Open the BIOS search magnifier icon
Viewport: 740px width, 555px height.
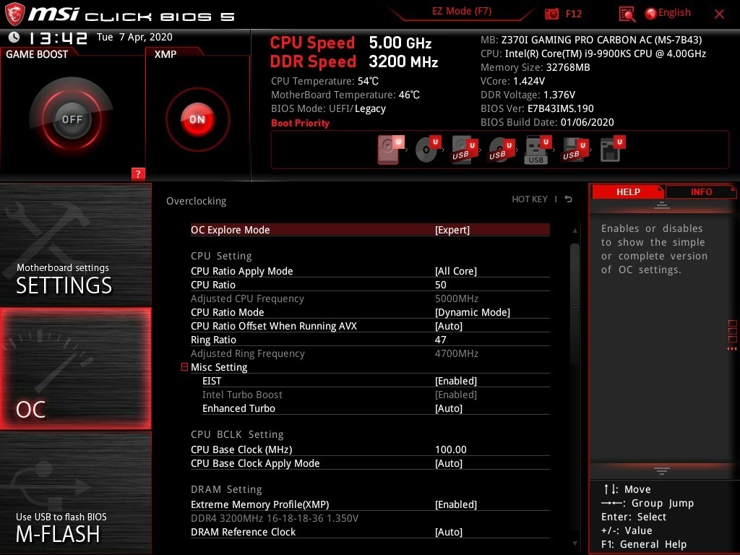coord(627,14)
